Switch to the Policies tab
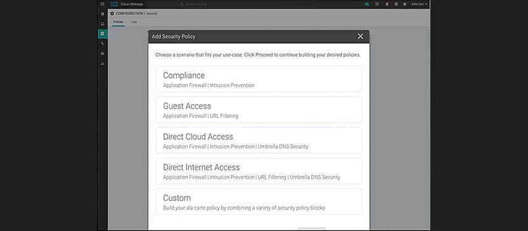 coord(118,22)
